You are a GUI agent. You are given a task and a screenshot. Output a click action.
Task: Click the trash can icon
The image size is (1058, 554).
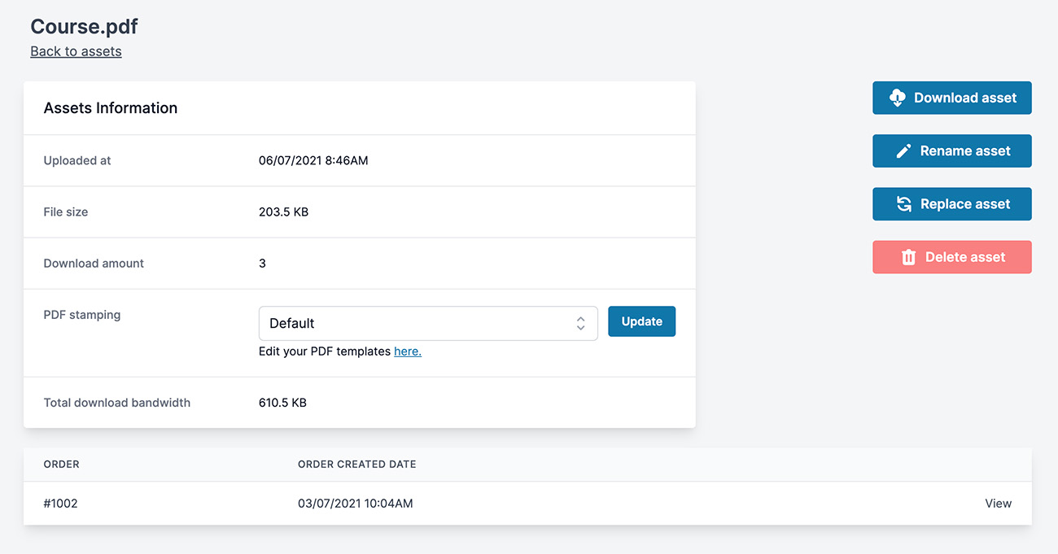tap(908, 257)
